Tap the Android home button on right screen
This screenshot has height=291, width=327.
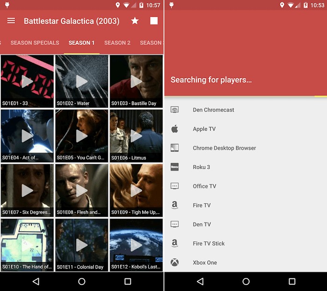246,281
